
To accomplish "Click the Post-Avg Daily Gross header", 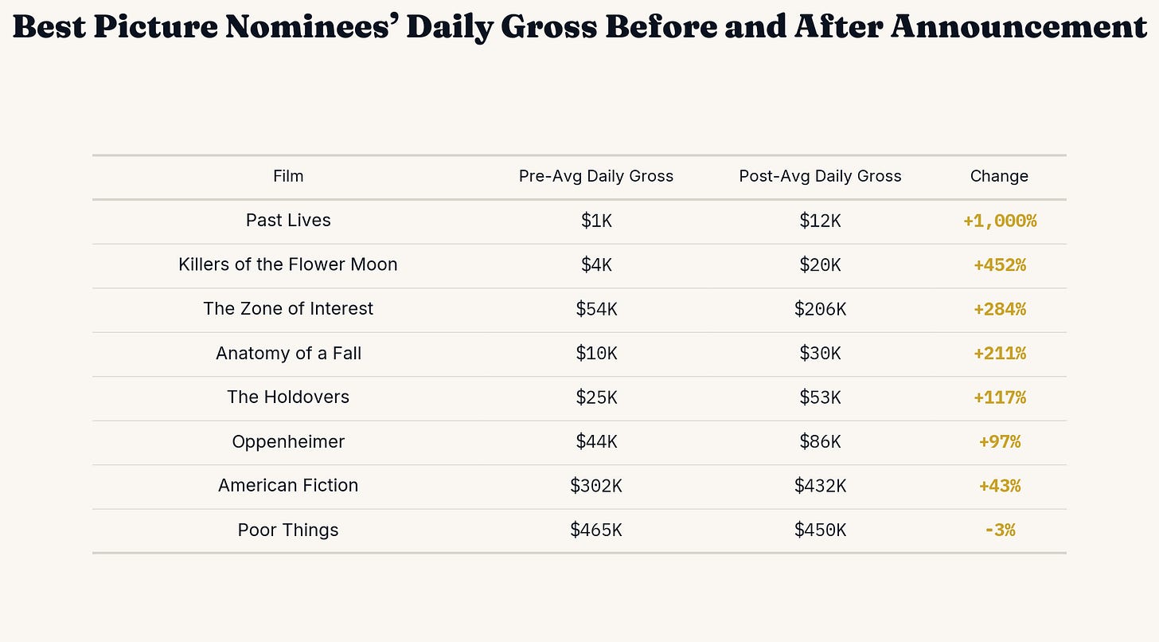I will pyautogui.click(x=820, y=176).
